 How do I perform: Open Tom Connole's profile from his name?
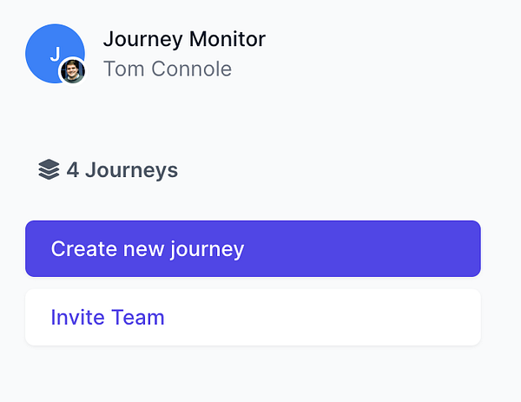168,69
